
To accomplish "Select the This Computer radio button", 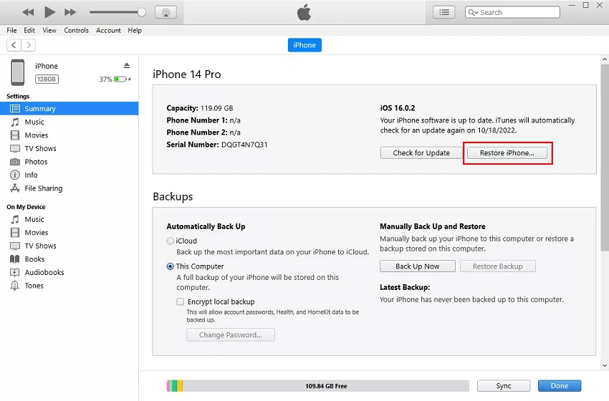I will click(x=171, y=266).
